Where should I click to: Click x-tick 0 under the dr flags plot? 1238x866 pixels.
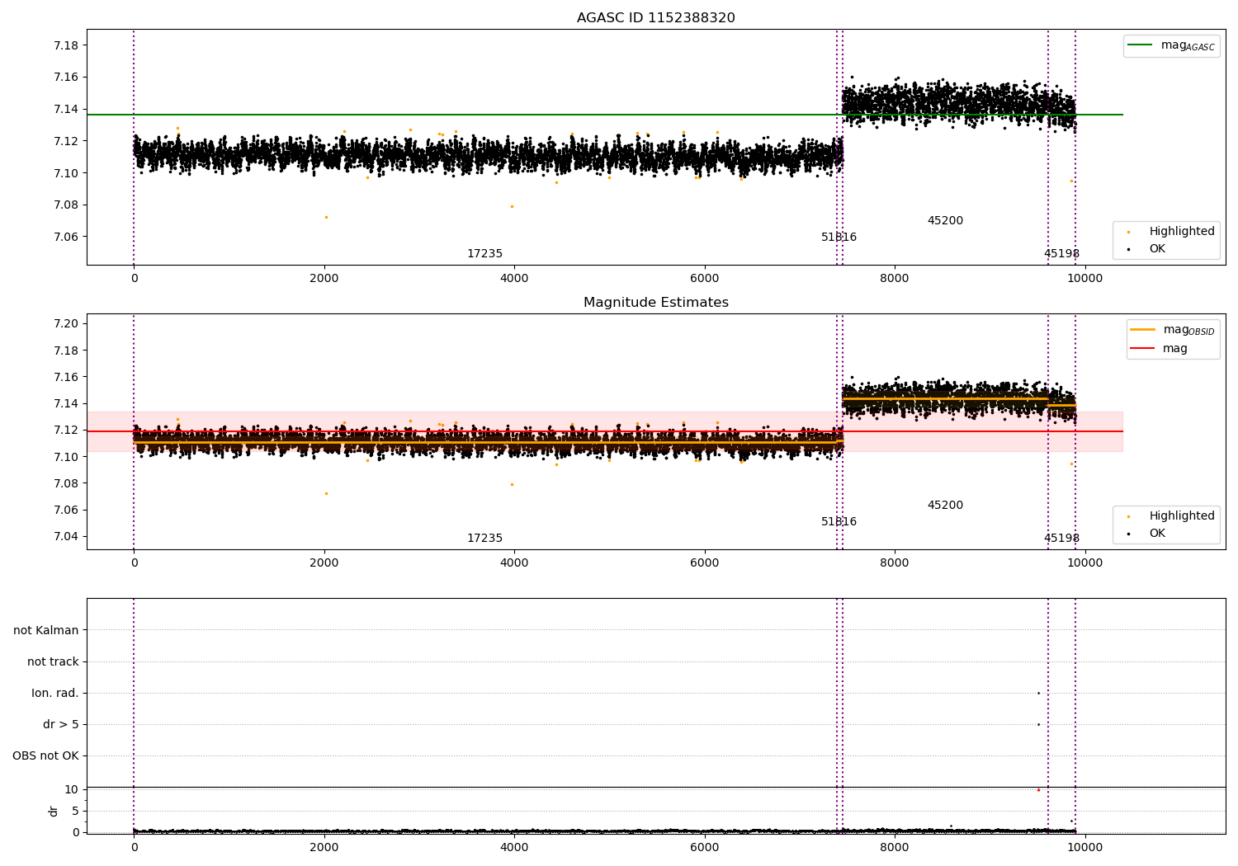134,848
